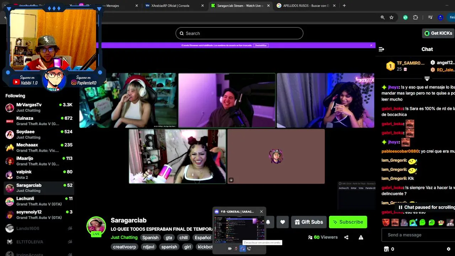Toggle the notification bell for Saragarciab

pyautogui.click(x=268, y=222)
